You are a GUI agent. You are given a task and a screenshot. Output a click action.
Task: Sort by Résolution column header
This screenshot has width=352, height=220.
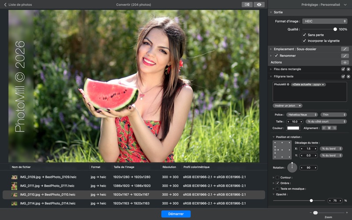click(x=169, y=167)
